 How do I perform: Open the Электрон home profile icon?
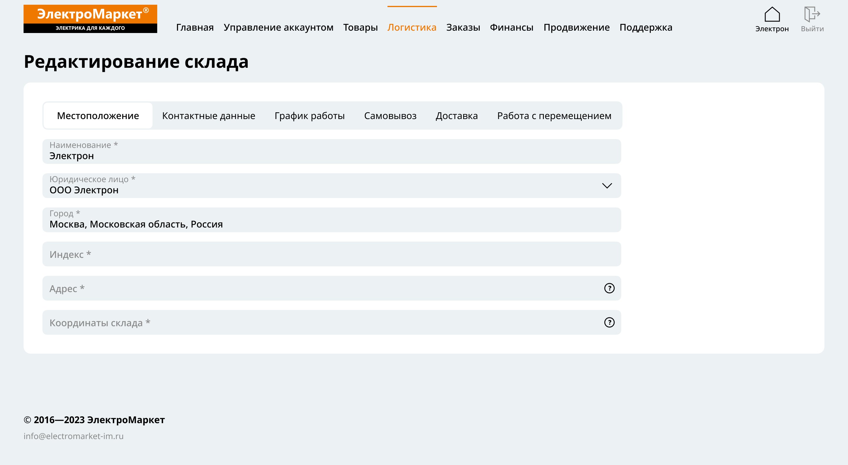coord(772,14)
